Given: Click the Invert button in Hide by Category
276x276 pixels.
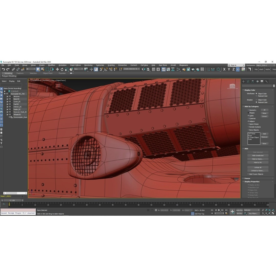Looking at the screenshot, I should click(264, 116).
